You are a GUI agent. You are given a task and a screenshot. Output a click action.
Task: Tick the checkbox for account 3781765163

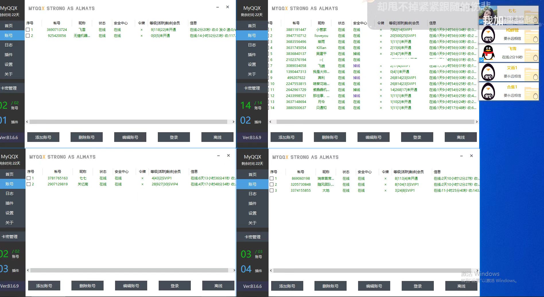point(29,178)
